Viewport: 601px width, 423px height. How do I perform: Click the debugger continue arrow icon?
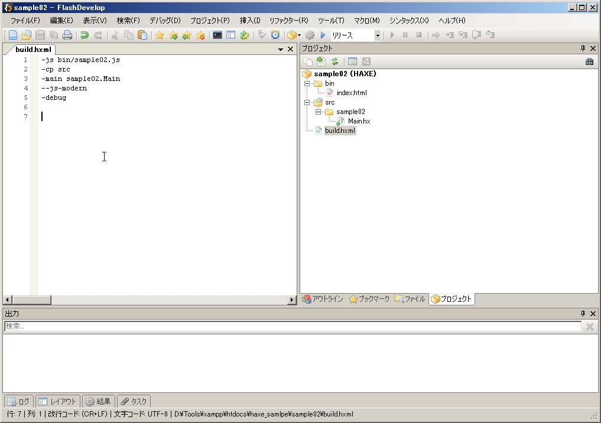tap(436, 35)
